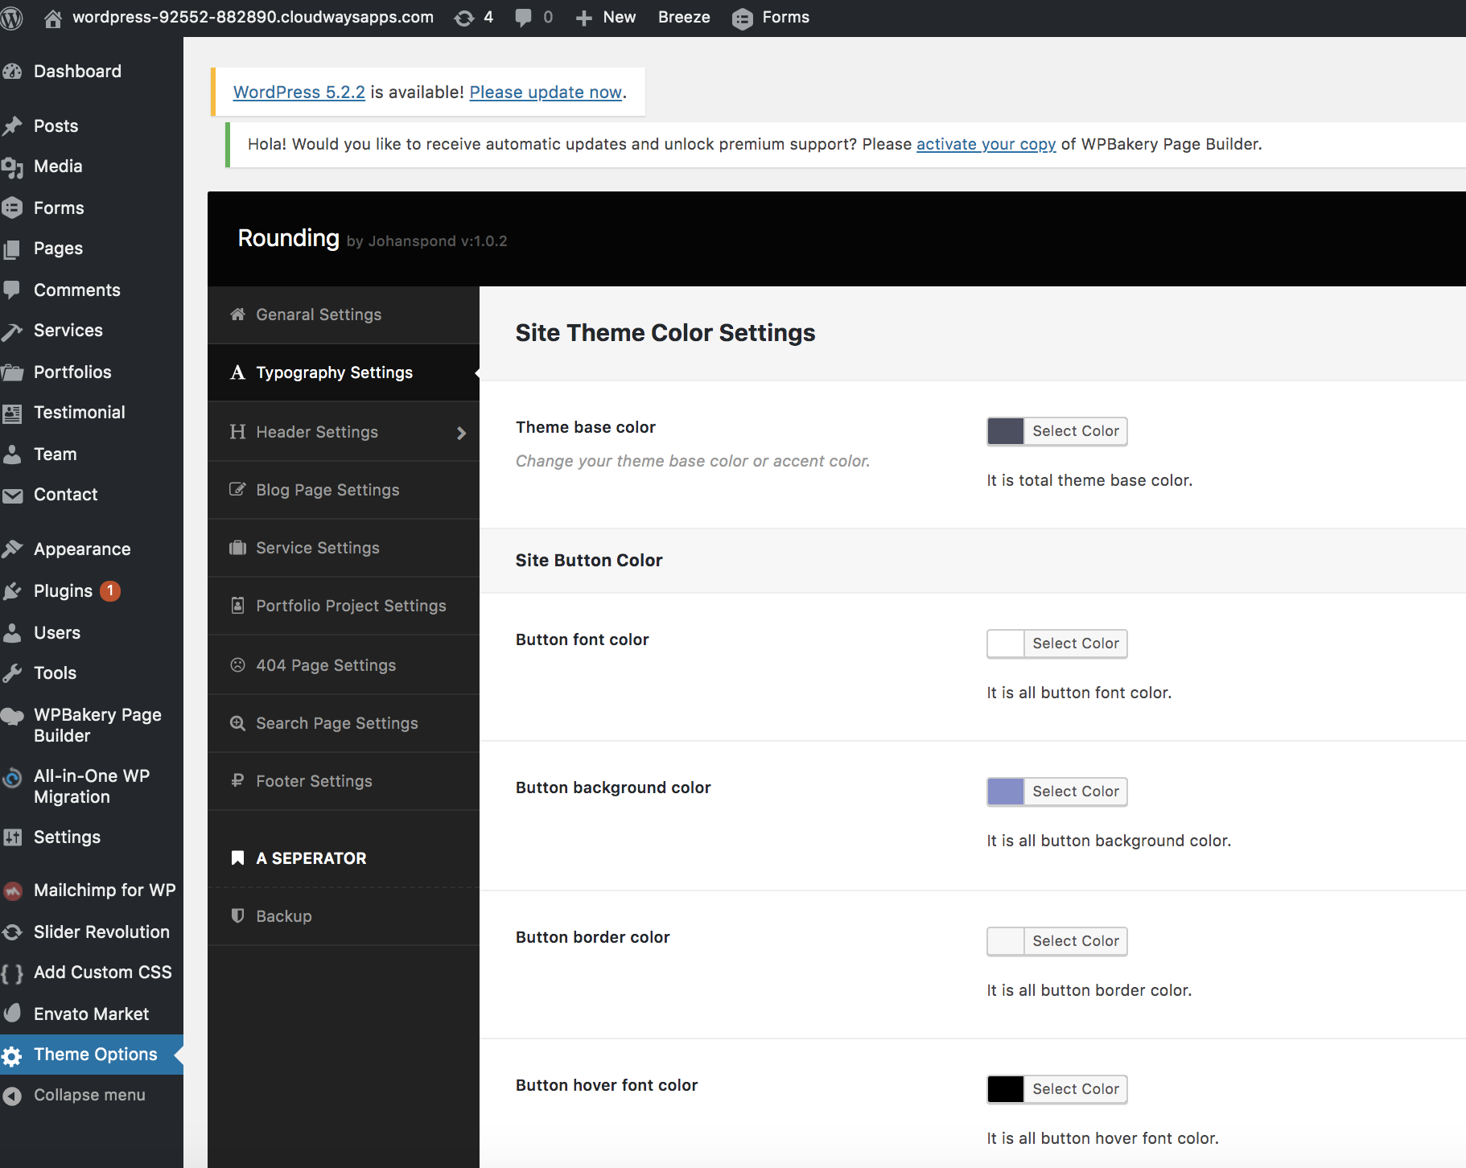
Task: Click the plus icon next to New
Action: coord(584,18)
